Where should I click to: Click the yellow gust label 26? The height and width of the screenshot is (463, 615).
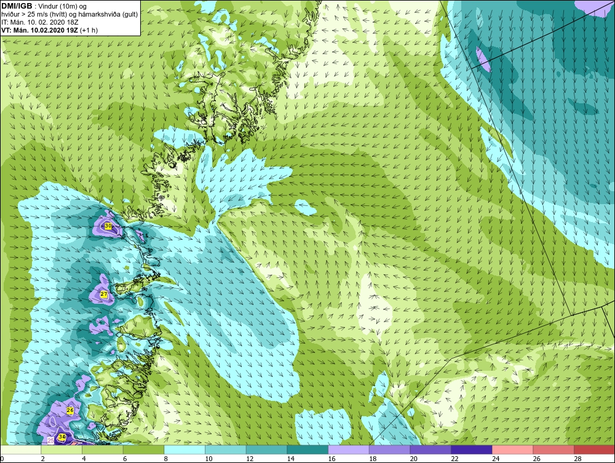point(70,411)
